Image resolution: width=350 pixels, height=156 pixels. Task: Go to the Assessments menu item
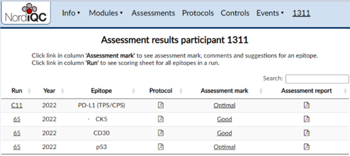point(153,13)
